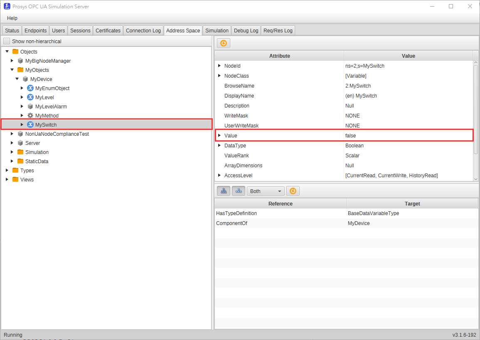Viewport: 480px width, 340px height.
Task: Click the Objects folder icon
Action: coord(15,51)
